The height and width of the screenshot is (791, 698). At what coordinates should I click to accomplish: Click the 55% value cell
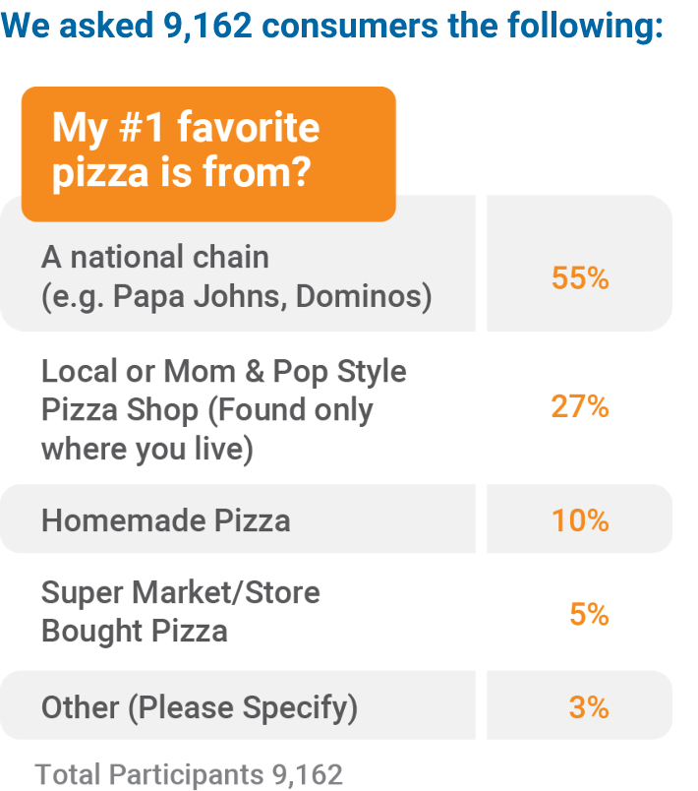[x=580, y=264]
